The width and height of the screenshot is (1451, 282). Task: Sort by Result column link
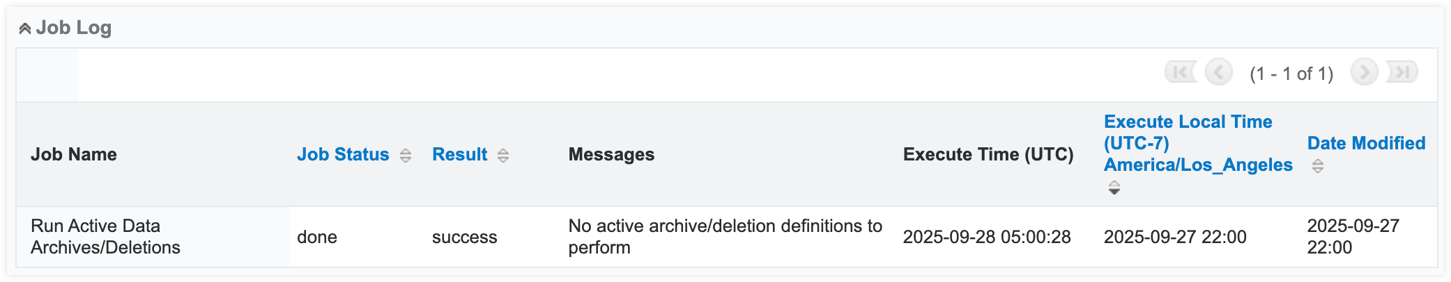tap(459, 154)
